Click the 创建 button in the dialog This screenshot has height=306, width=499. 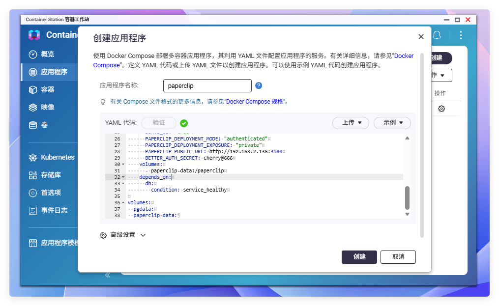(x=359, y=257)
